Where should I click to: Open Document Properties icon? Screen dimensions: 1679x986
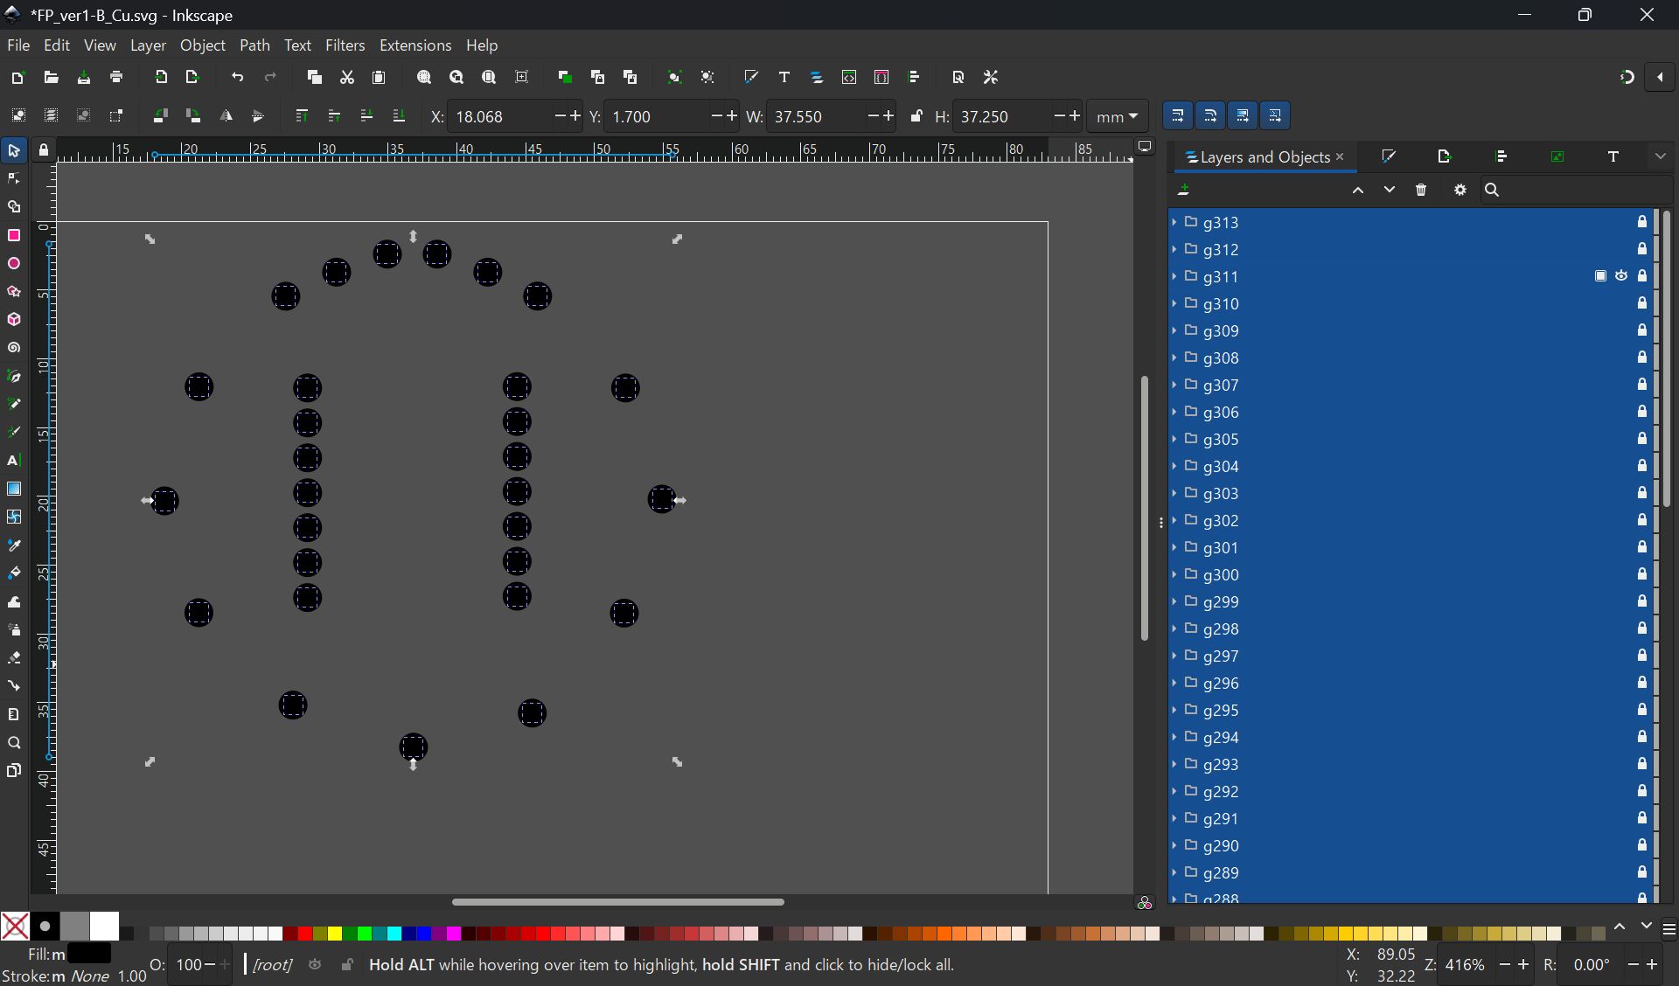coord(958,78)
